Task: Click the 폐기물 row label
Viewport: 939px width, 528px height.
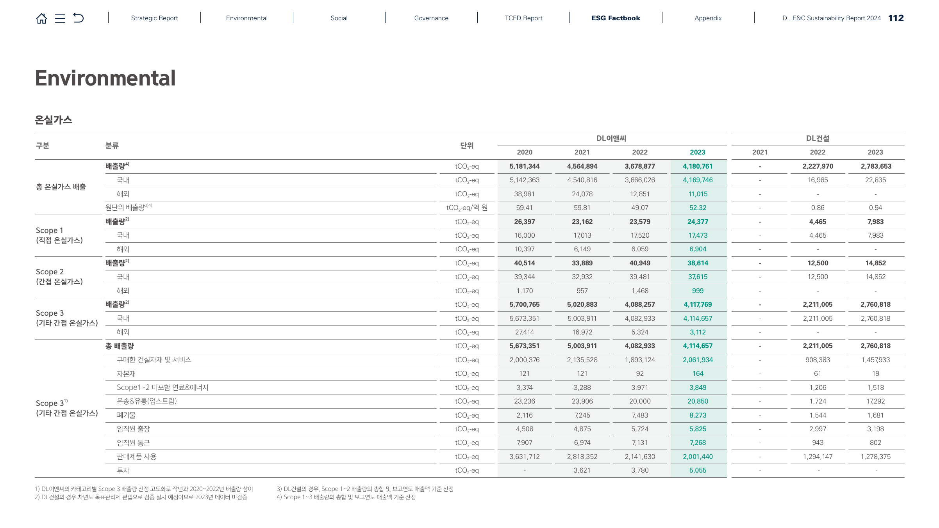Action: click(x=126, y=415)
